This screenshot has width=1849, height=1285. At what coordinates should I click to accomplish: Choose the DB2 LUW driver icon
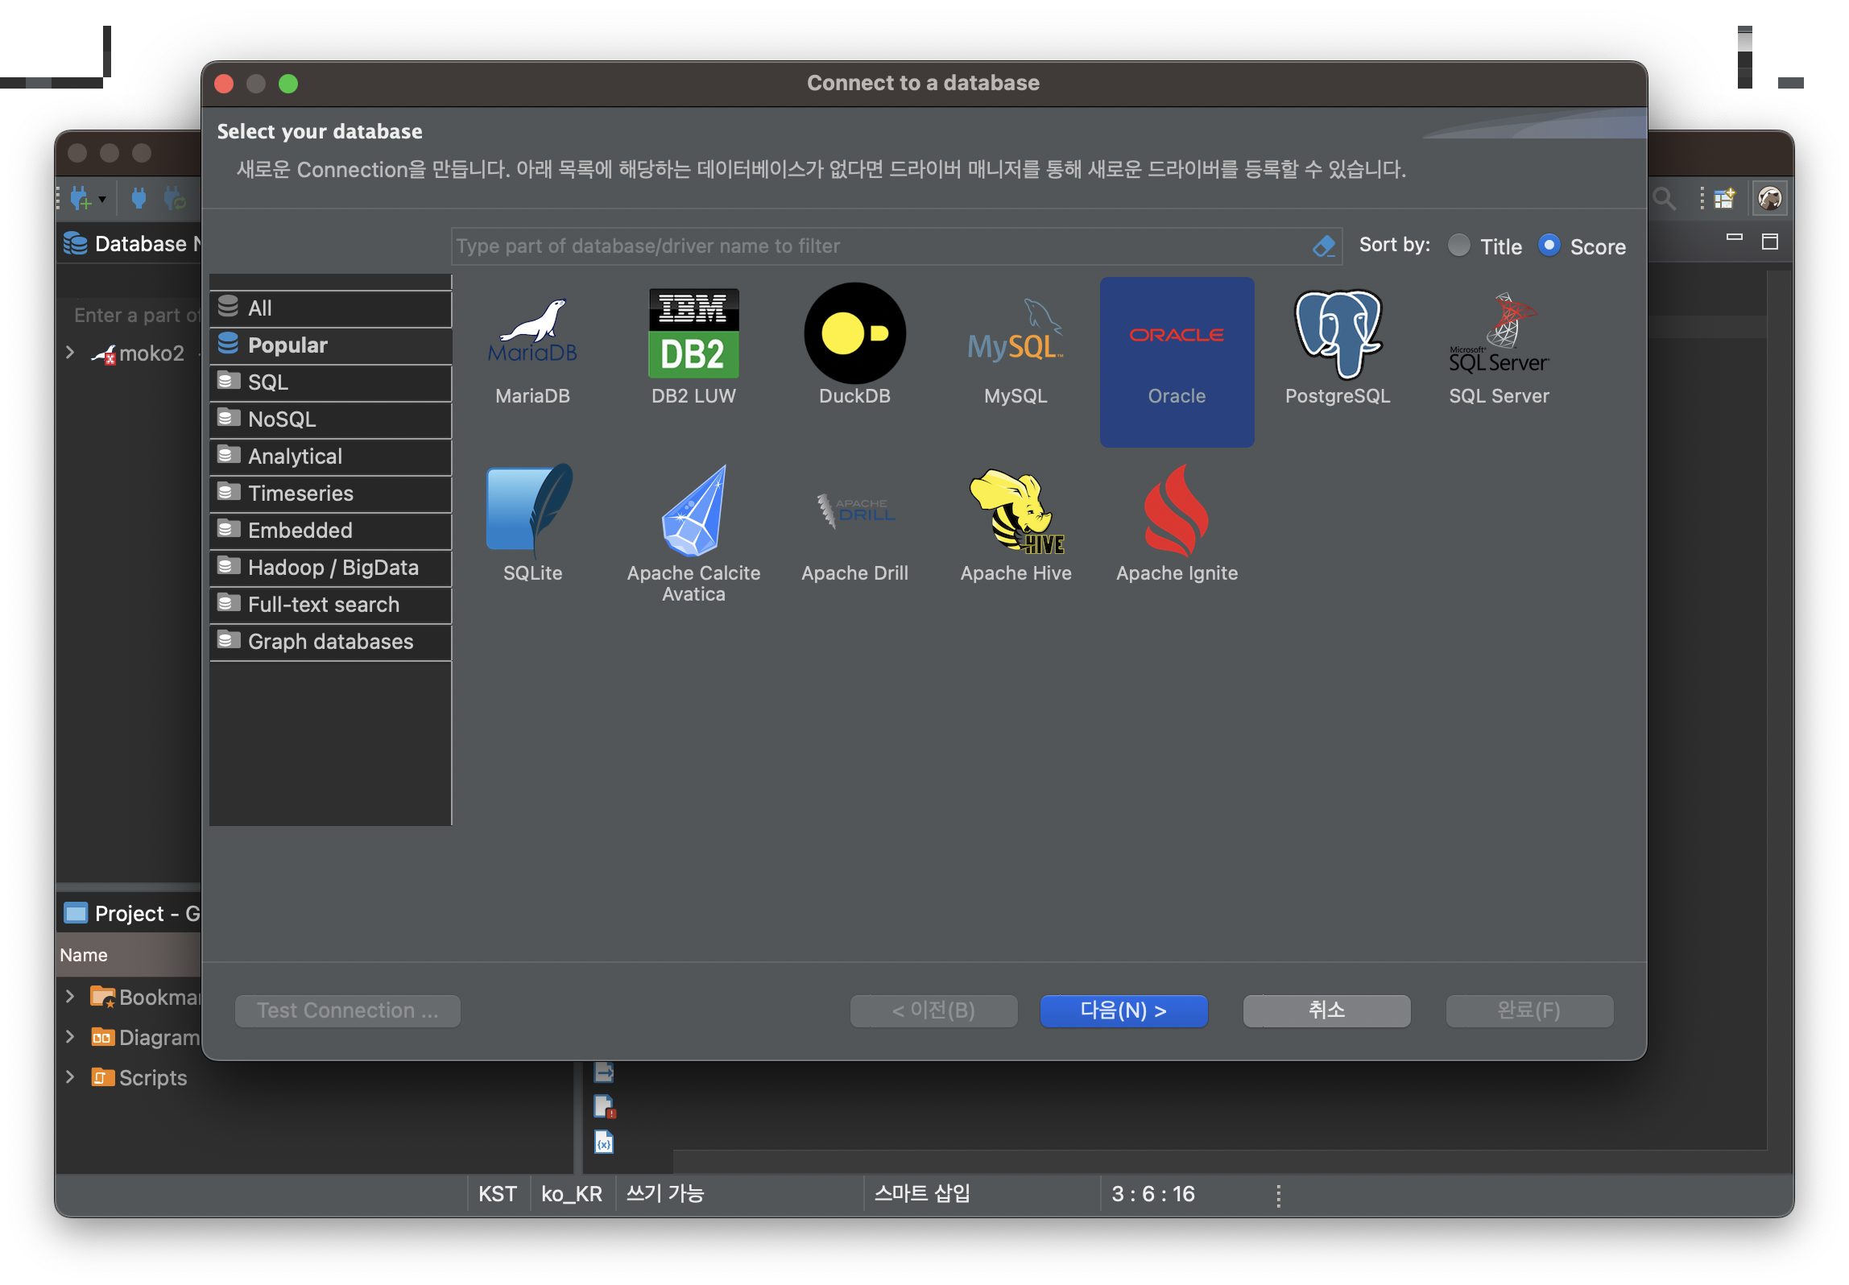(x=693, y=335)
